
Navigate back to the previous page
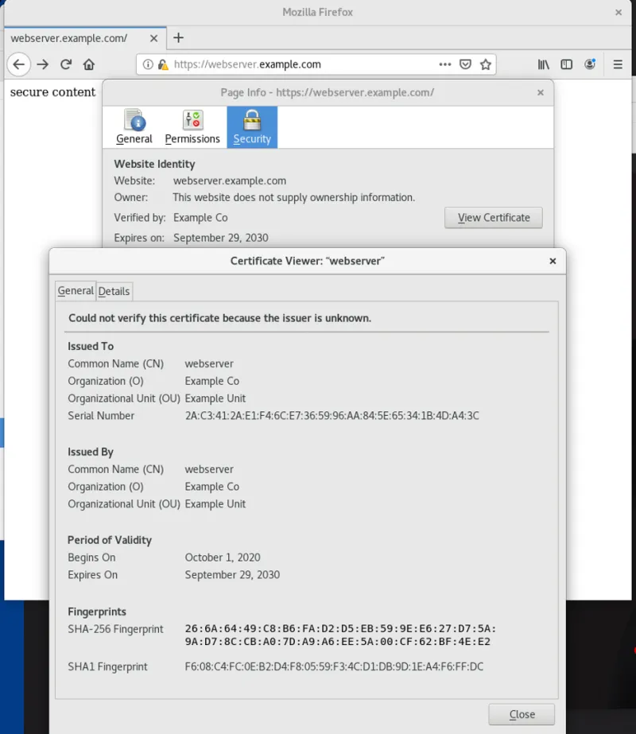click(18, 64)
